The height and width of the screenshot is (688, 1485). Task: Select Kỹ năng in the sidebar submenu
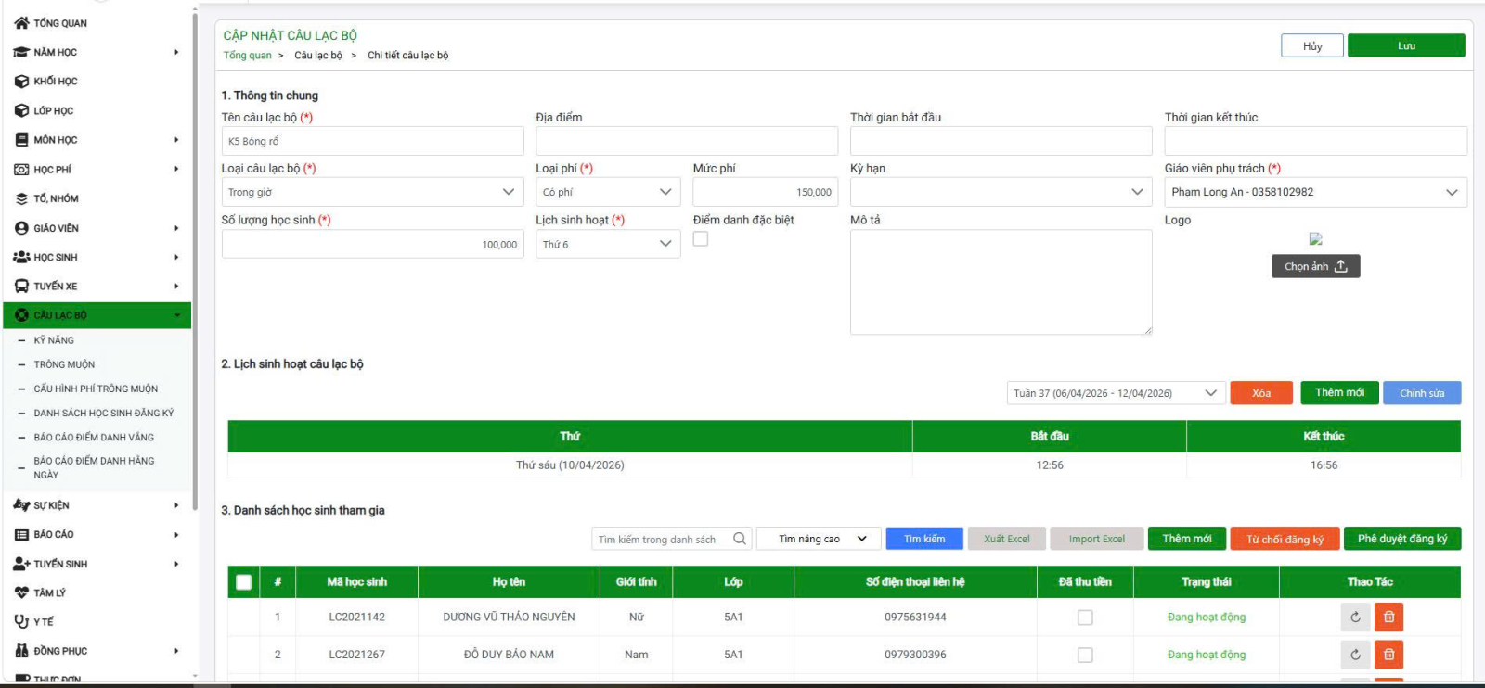54,340
